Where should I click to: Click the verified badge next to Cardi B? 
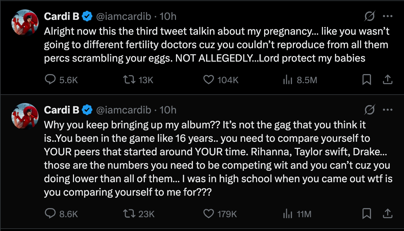[87, 16]
